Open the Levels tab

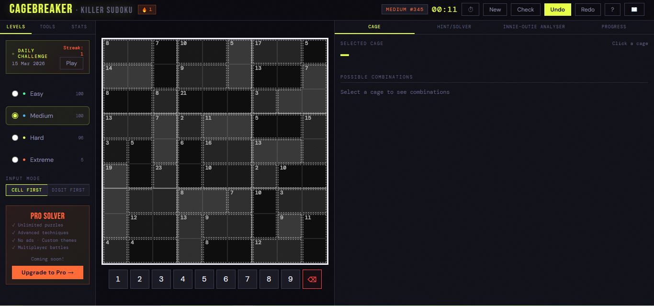(x=16, y=27)
